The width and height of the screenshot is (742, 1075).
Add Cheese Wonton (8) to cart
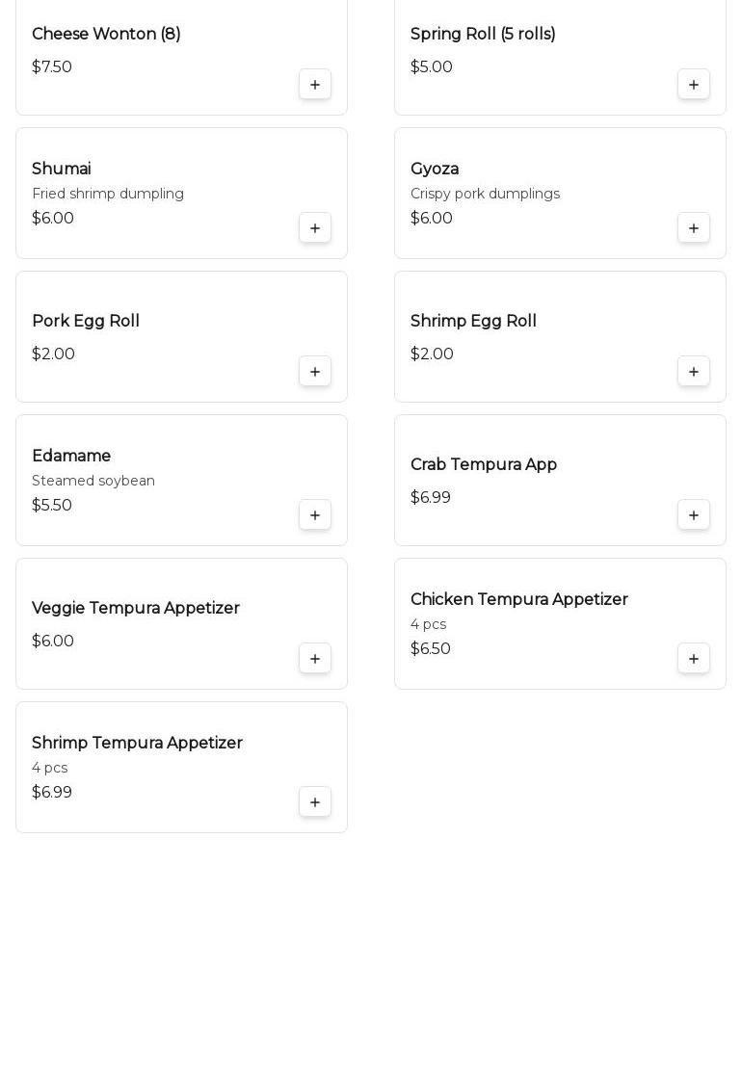click(315, 85)
